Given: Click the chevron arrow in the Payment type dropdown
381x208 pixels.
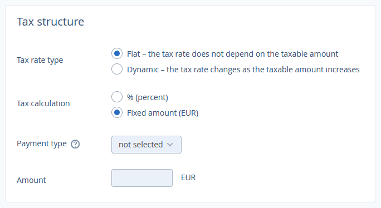Looking at the screenshot, I should pyautogui.click(x=170, y=145).
